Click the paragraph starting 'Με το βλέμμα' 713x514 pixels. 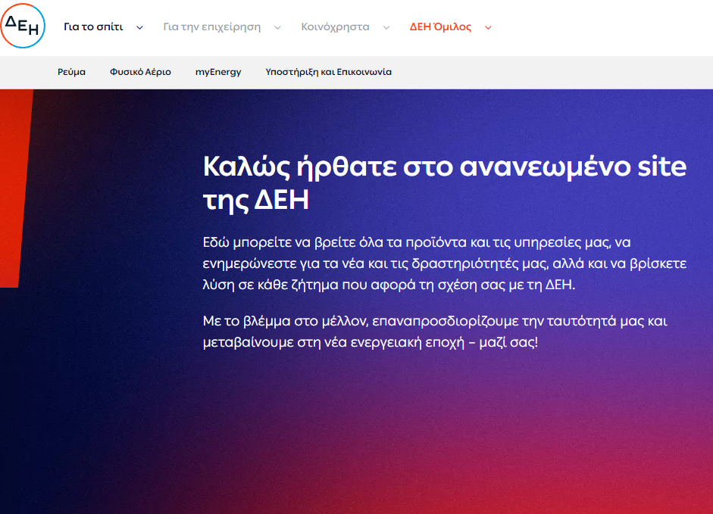coord(434,332)
